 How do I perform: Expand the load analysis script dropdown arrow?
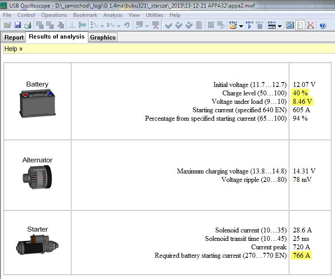(x=241, y=26)
